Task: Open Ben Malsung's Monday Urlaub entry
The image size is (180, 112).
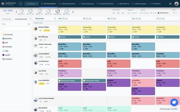Action: click(x=70, y=37)
